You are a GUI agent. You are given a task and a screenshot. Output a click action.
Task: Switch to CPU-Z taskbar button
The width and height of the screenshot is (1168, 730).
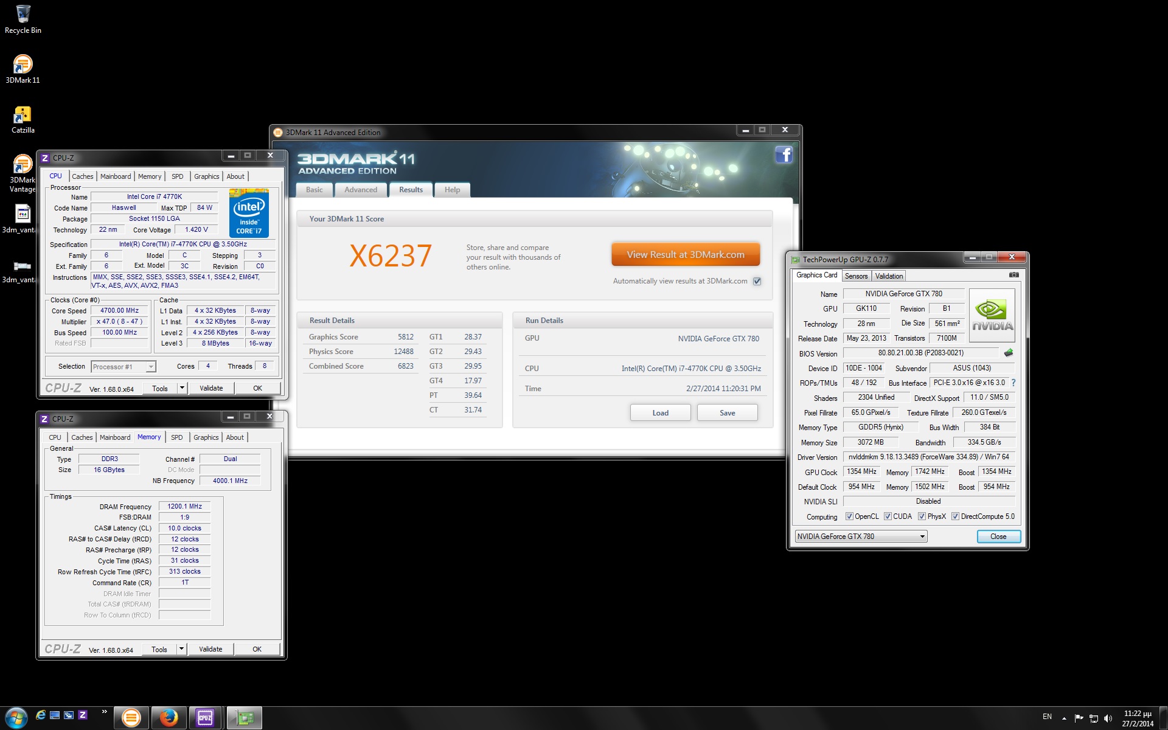click(206, 718)
